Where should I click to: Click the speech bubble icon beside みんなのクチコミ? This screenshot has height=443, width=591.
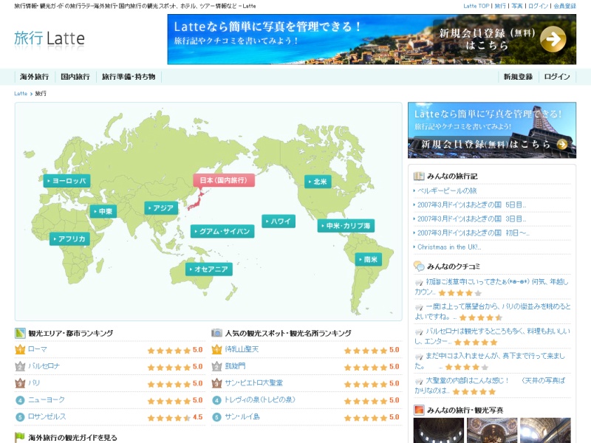coord(418,266)
